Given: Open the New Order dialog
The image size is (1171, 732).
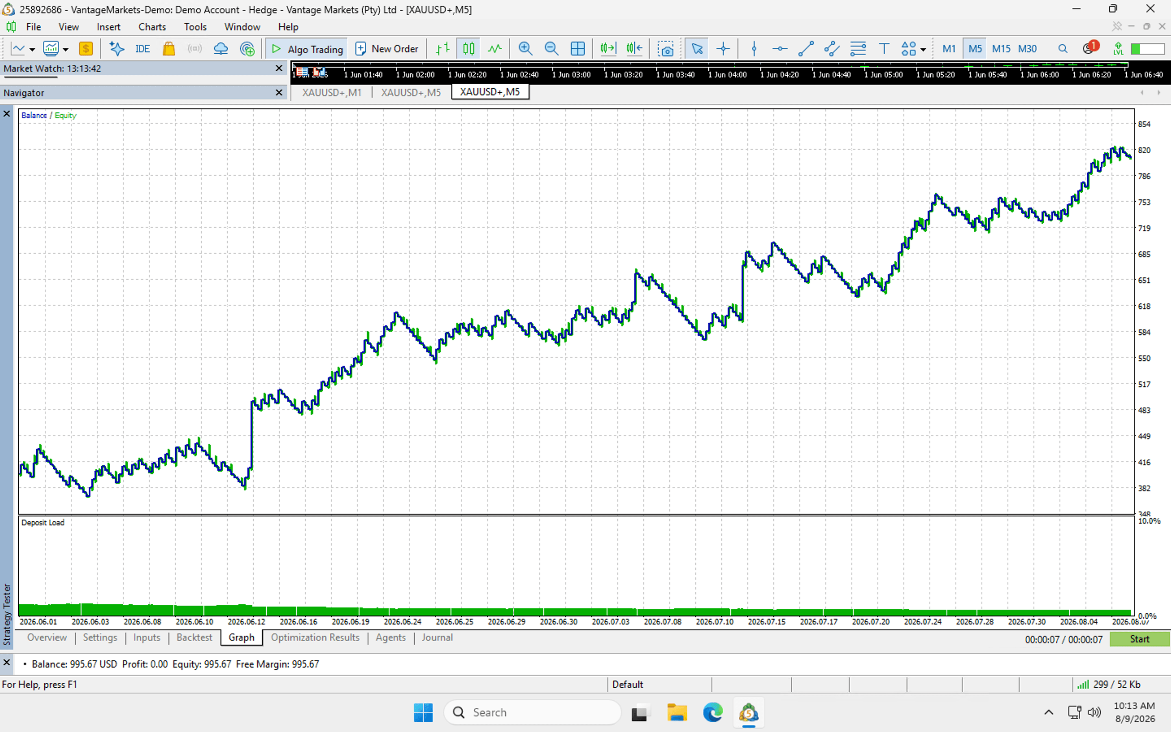Looking at the screenshot, I should point(387,49).
